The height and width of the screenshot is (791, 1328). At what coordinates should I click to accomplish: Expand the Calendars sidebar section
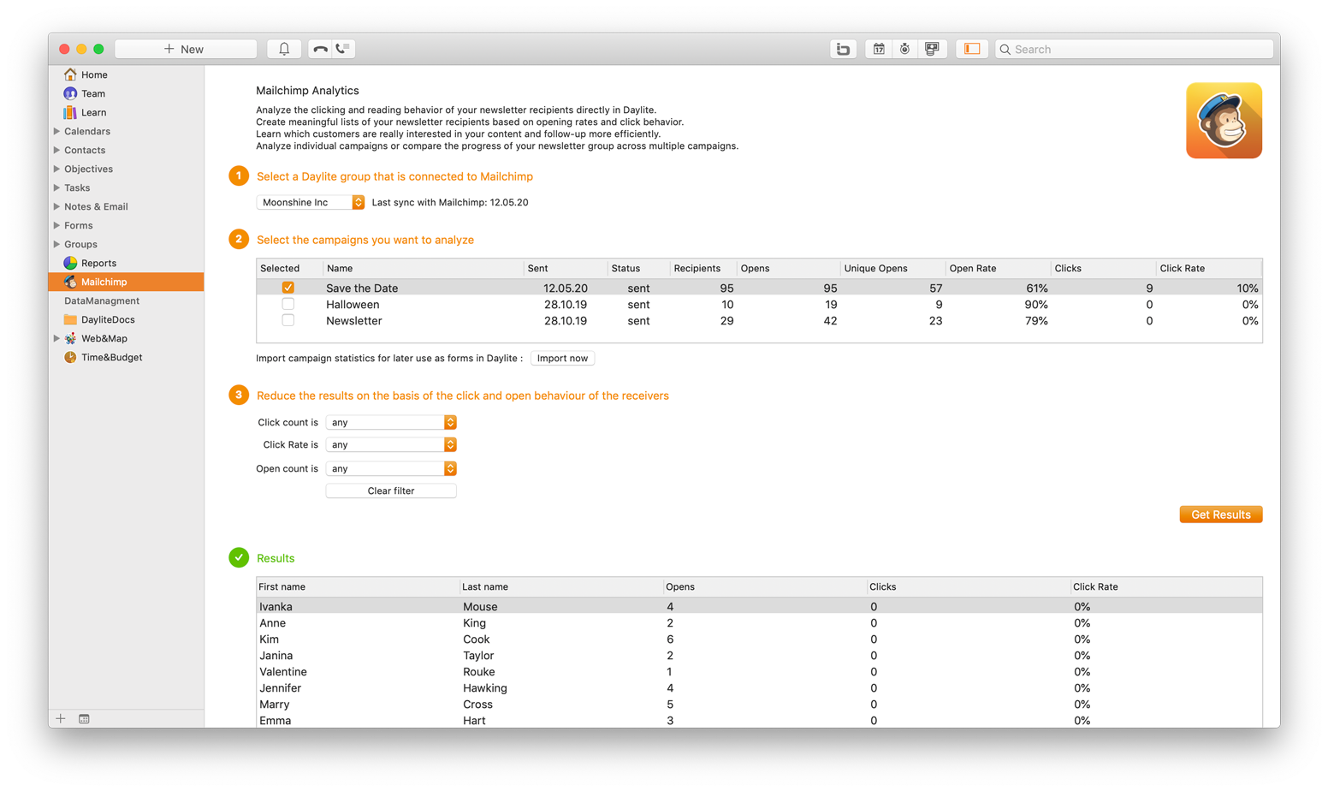pos(56,131)
